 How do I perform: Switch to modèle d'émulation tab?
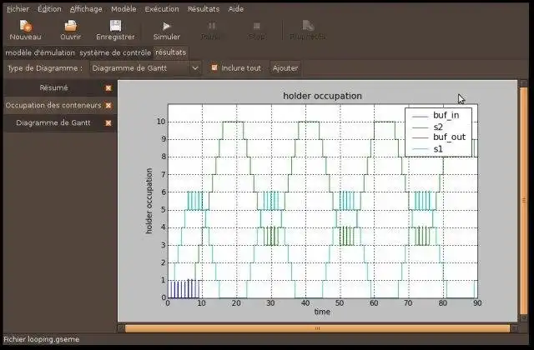40,52
